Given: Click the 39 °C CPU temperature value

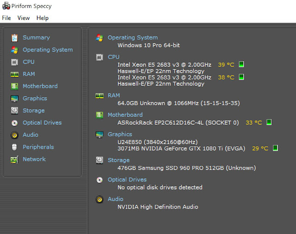Looking at the screenshot, I should pyautogui.click(x=226, y=65).
